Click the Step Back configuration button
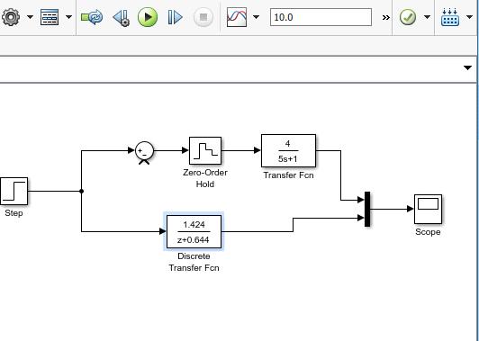Viewport: 479px width, 341px height. (122, 17)
